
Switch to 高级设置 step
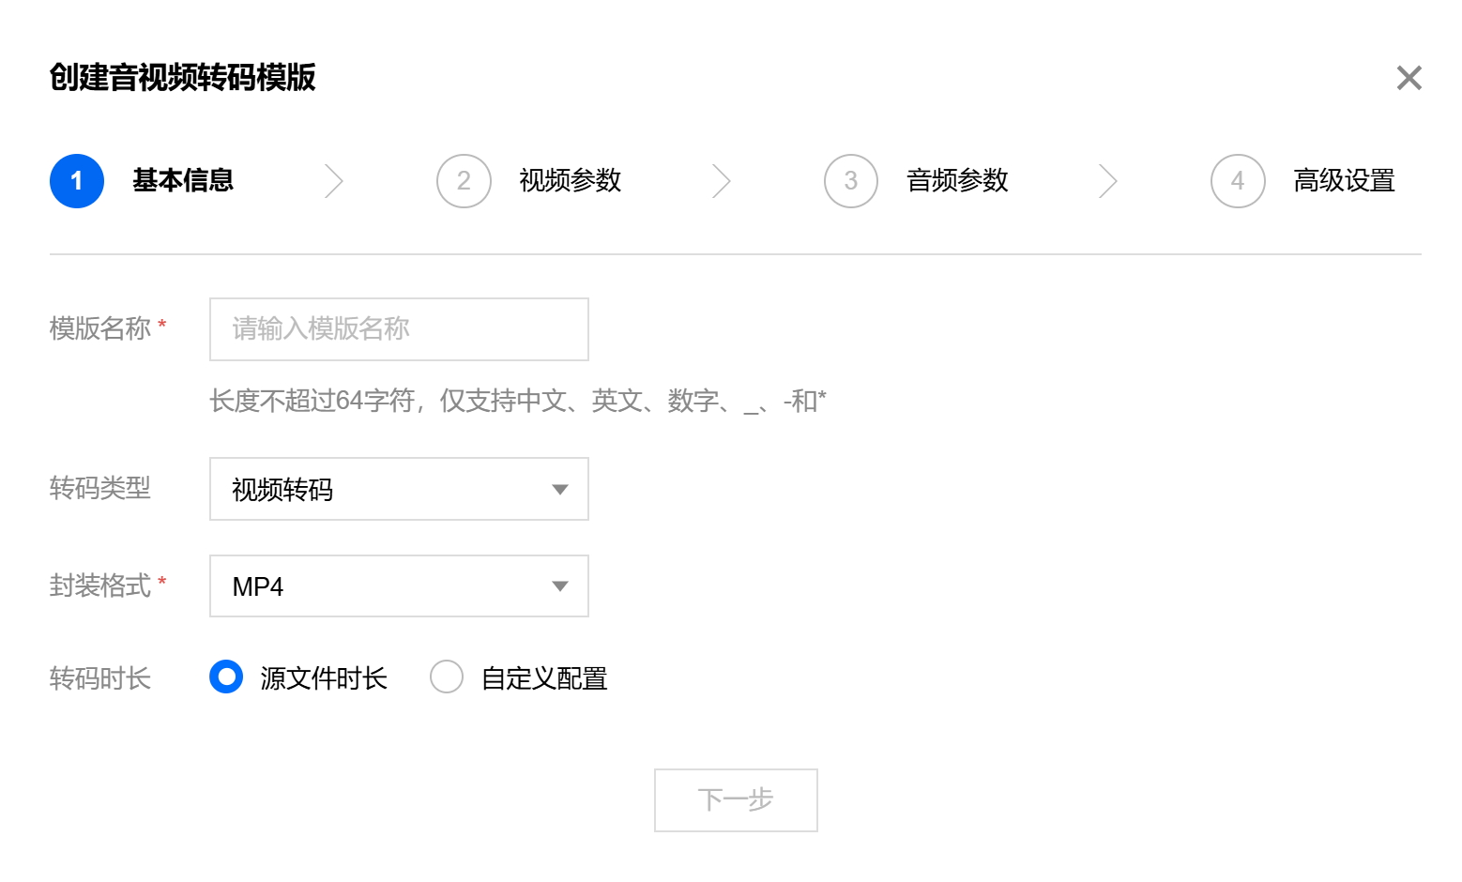pos(1344,181)
